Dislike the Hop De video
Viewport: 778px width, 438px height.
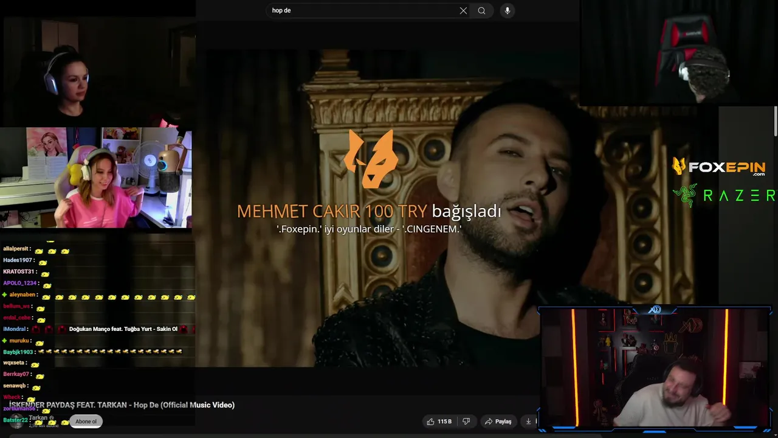coord(466,421)
